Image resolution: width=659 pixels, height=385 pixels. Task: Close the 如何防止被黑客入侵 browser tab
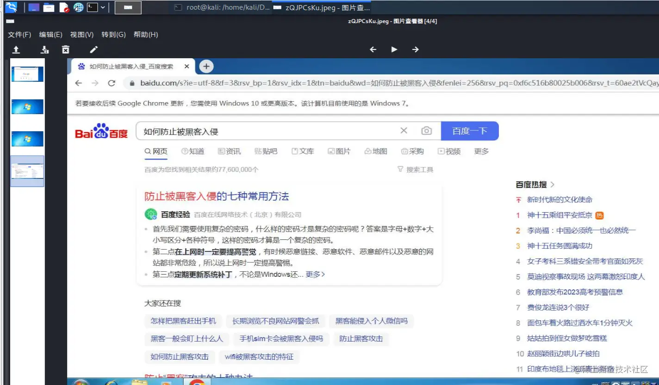(187, 67)
